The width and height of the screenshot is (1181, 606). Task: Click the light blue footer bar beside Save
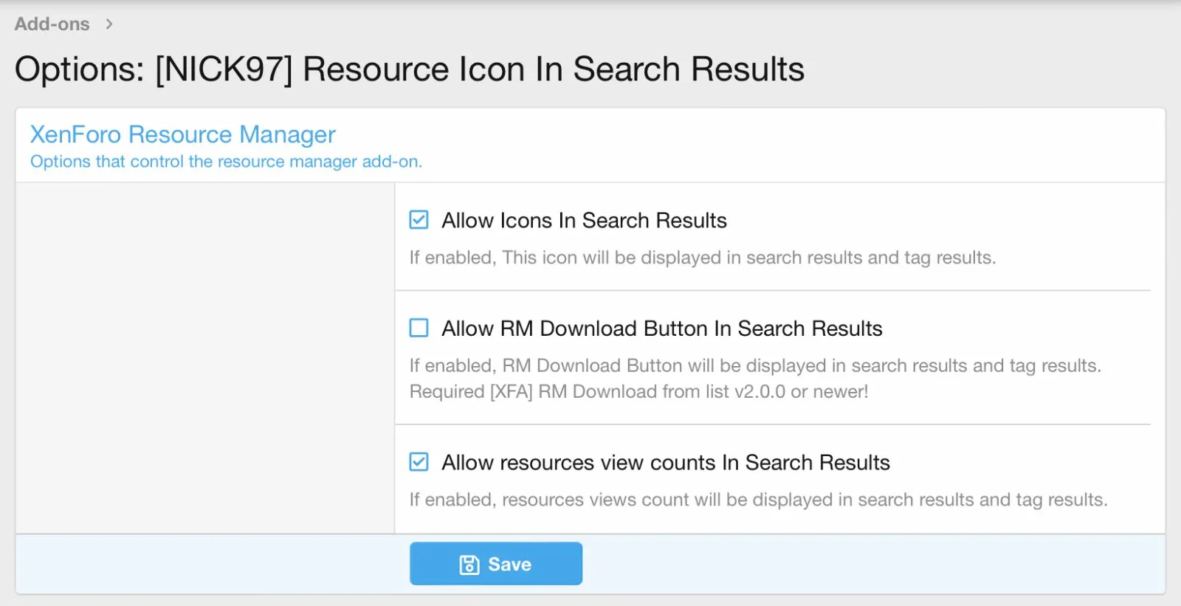871,565
